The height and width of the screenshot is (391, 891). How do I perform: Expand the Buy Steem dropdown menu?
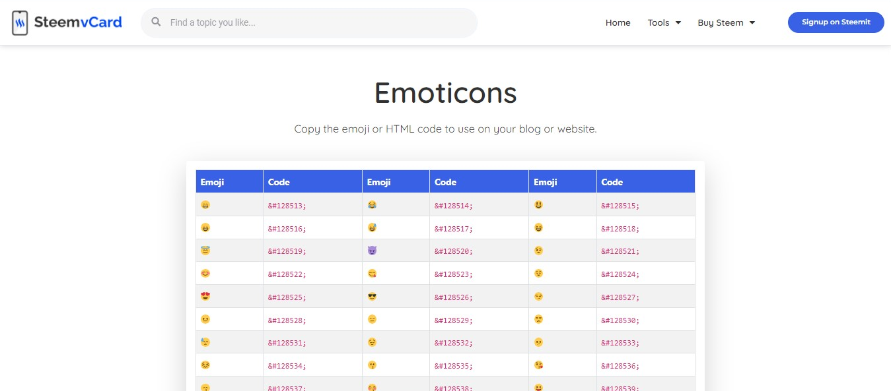726,22
